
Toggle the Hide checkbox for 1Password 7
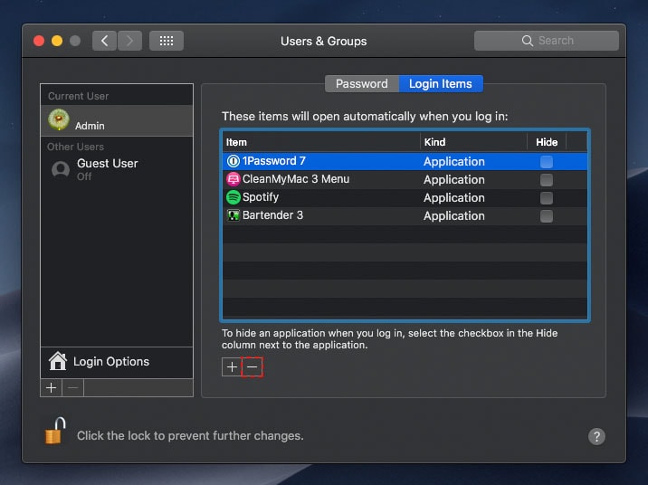[547, 161]
